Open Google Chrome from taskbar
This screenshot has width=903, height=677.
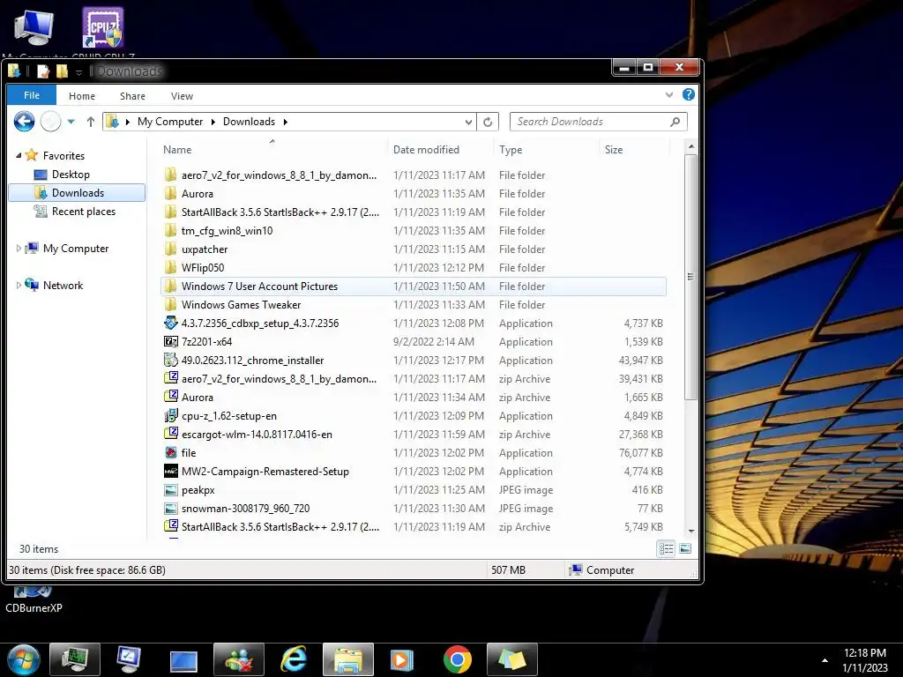[x=458, y=659]
